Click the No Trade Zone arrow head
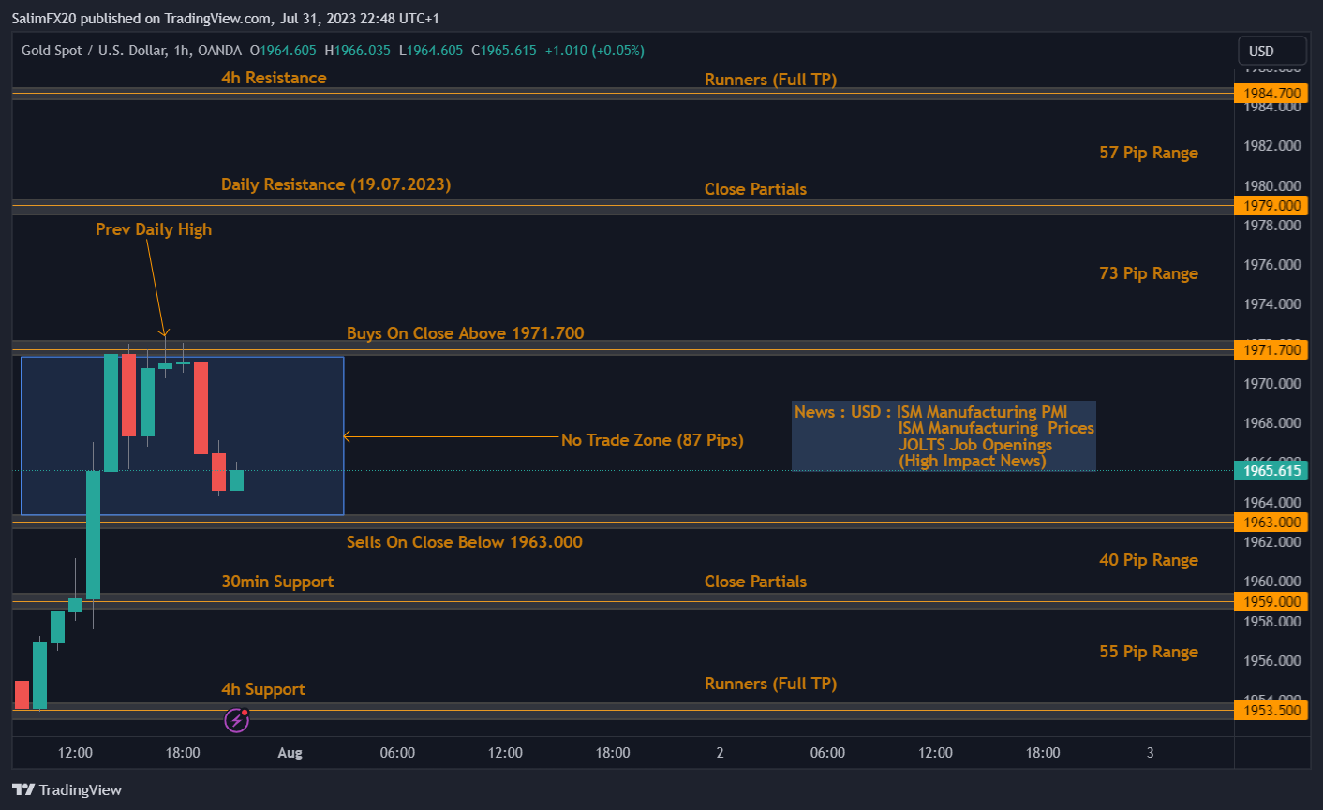The image size is (1323, 810). pyautogui.click(x=348, y=436)
